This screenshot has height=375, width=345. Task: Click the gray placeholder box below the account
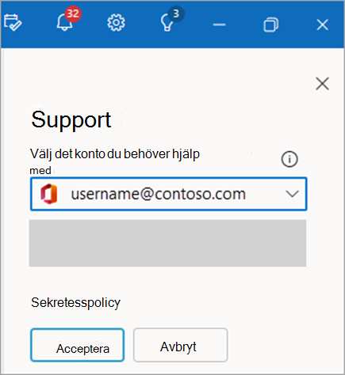[x=167, y=243]
